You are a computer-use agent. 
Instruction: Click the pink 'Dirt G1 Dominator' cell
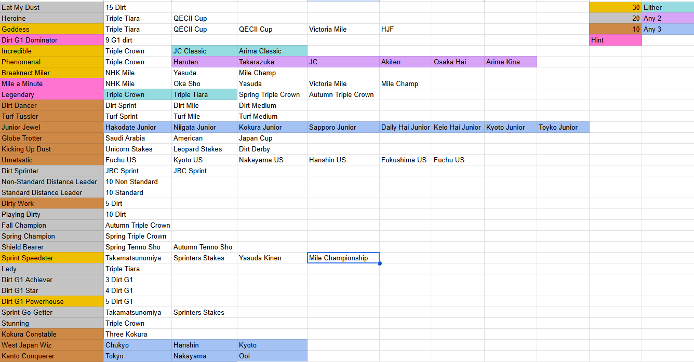pos(52,40)
